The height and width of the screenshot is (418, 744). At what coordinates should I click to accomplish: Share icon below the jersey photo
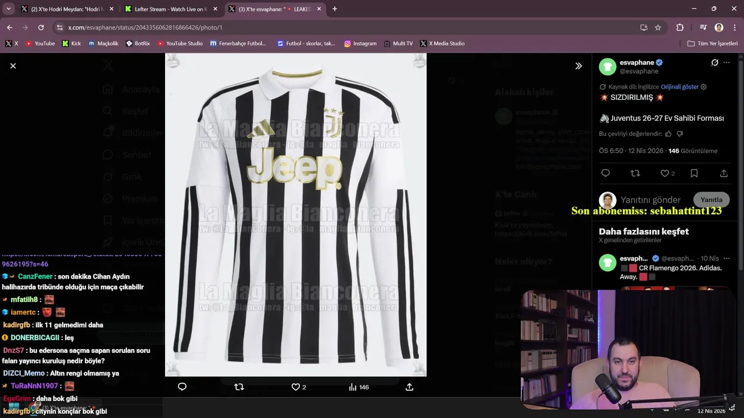click(x=409, y=387)
